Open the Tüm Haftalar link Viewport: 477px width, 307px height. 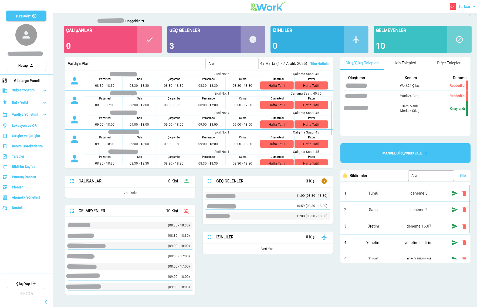click(320, 64)
